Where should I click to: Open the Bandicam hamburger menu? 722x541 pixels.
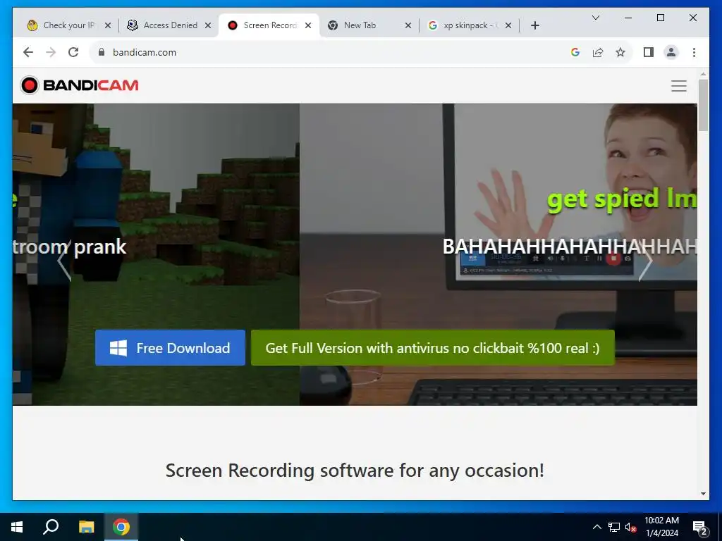[x=679, y=85]
